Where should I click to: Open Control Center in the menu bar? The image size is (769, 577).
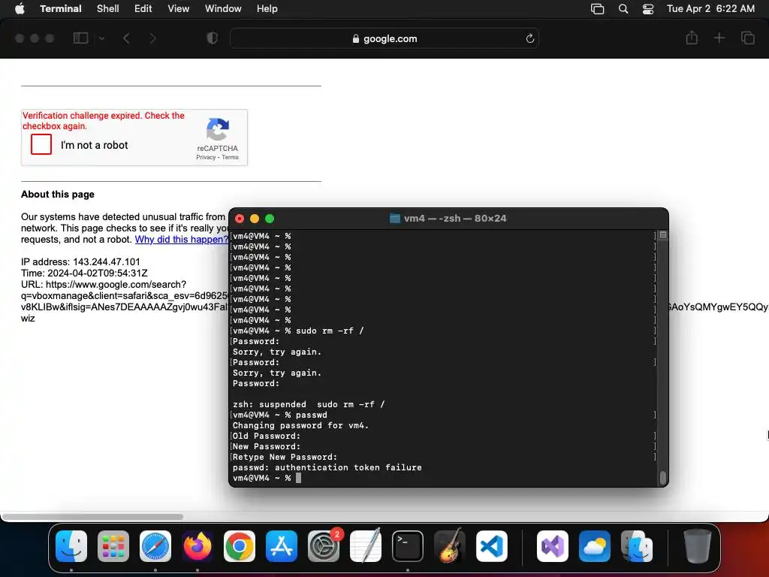pyautogui.click(x=648, y=9)
